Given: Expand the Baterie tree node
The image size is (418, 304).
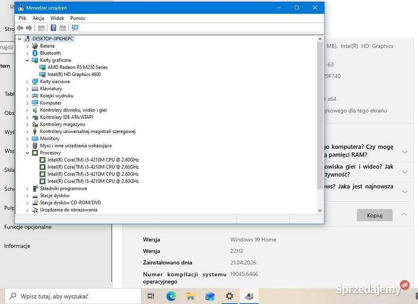Looking at the screenshot, I should (27, 46).
